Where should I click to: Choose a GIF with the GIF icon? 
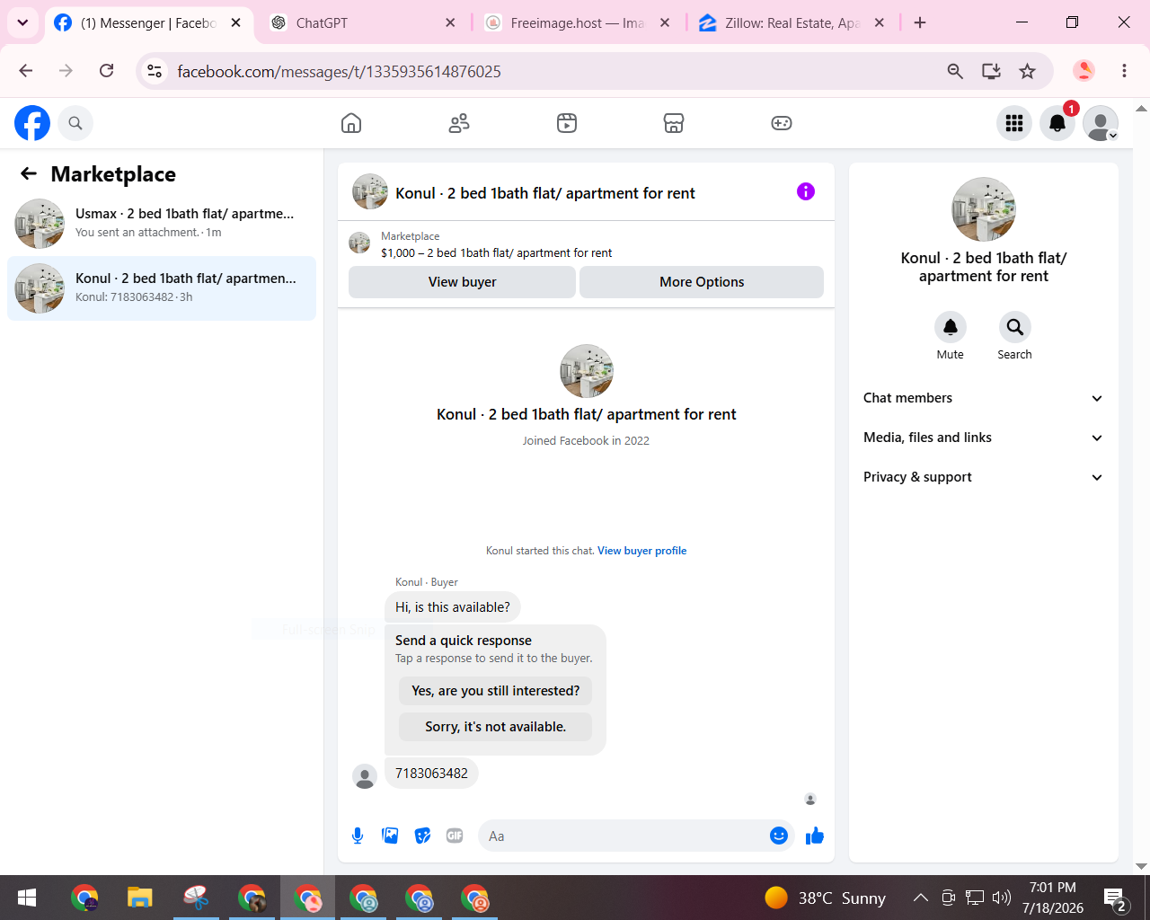click(x=455, y=836)
